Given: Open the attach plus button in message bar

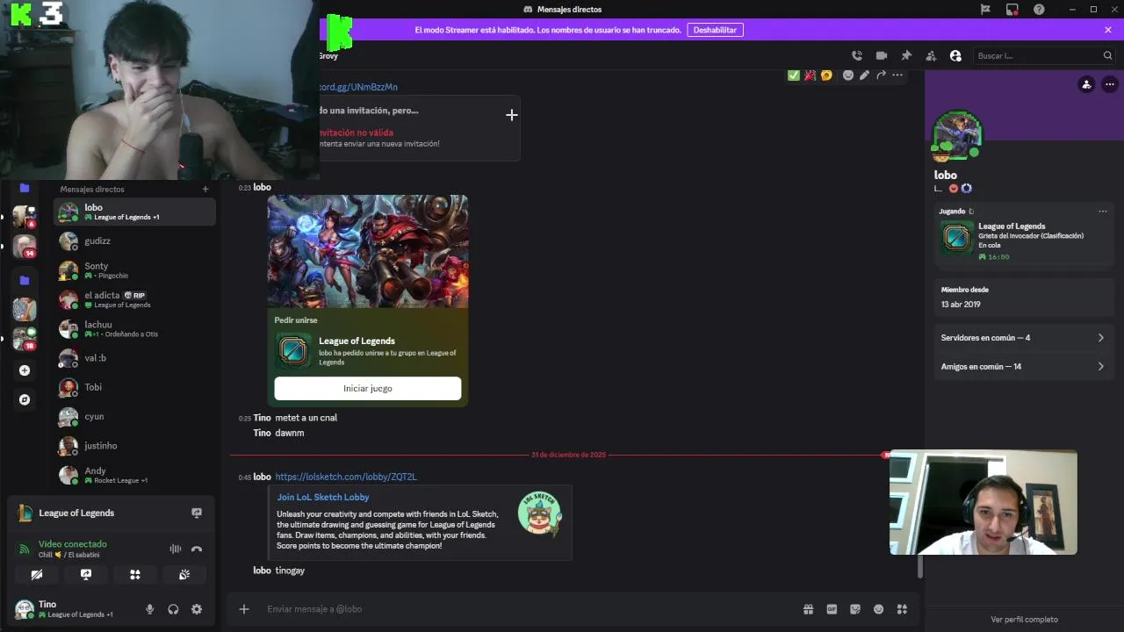Looking at the screenshot, I should click(x=244, y=609).
